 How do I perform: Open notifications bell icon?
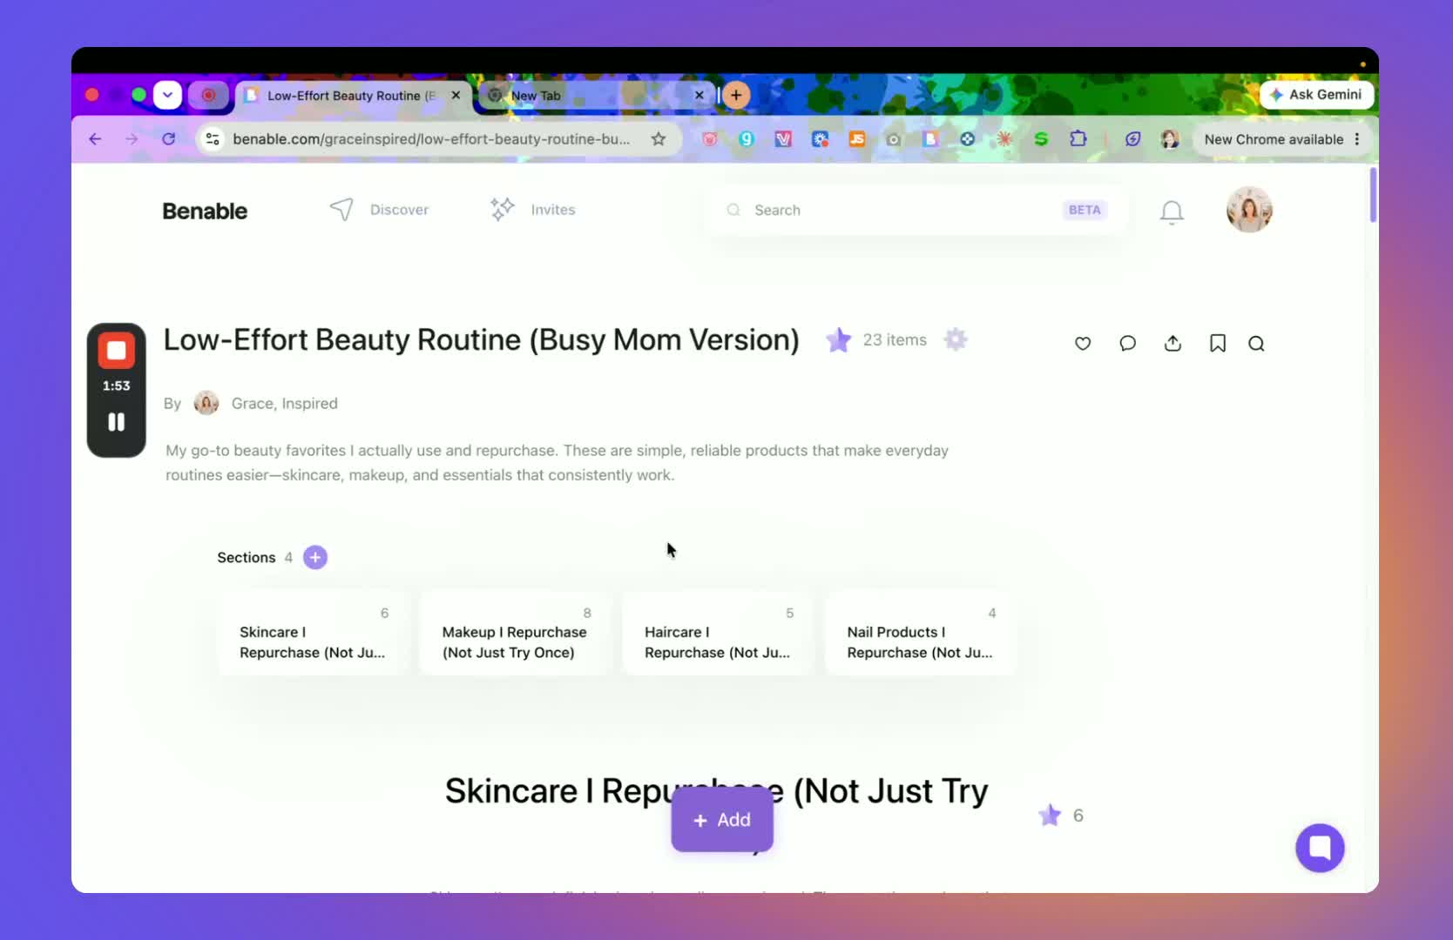(x=1172, y=211)
